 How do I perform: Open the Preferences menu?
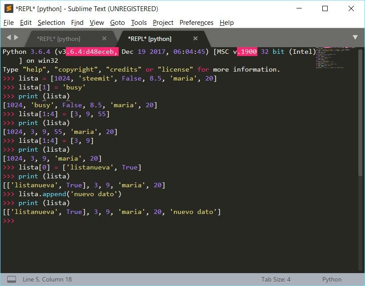click(x=196, y=23)
